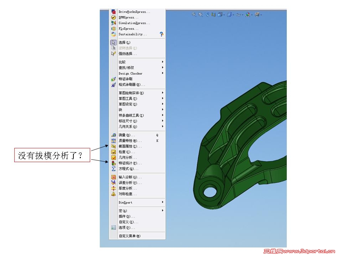
Task: Click Zoom to Fit in view toolbar
Action: pos(194,15)
